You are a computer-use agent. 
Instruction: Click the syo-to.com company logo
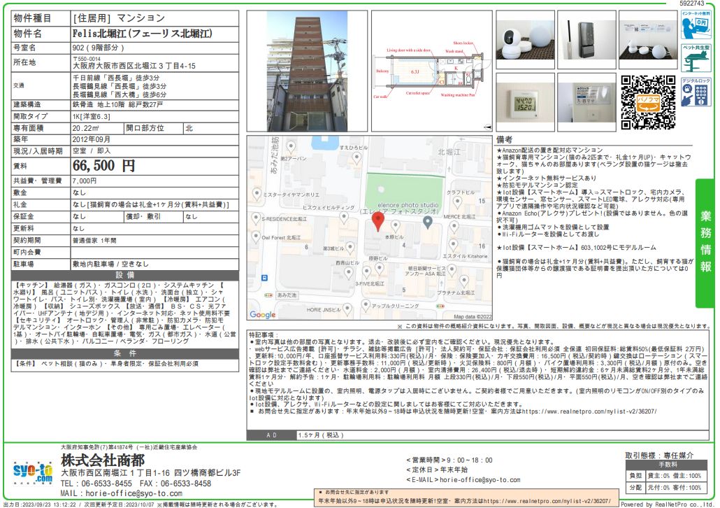tap(33, 472)
